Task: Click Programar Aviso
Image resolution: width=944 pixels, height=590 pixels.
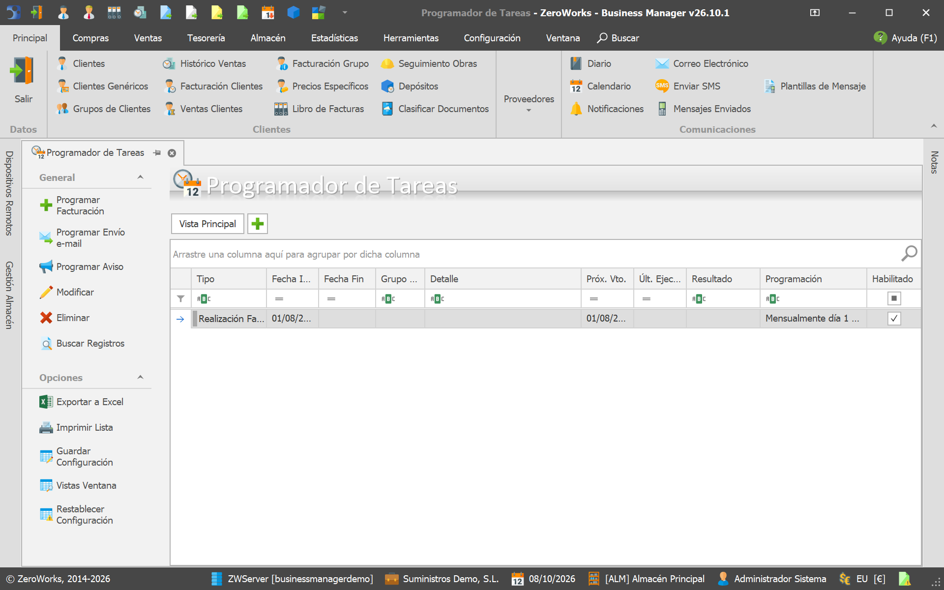Action: click(82, 266)
